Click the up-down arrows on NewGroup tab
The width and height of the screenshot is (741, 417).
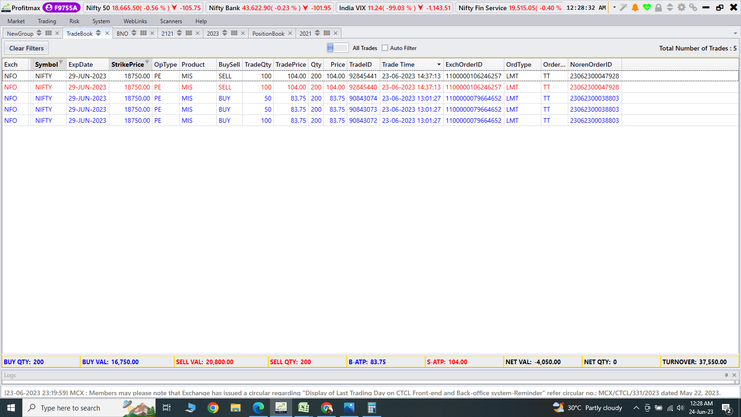pos(39,33)
